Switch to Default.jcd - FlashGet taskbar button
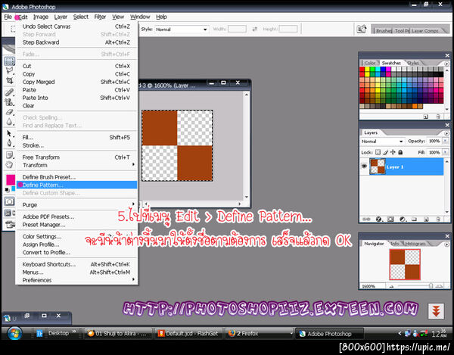 point(188,334)
